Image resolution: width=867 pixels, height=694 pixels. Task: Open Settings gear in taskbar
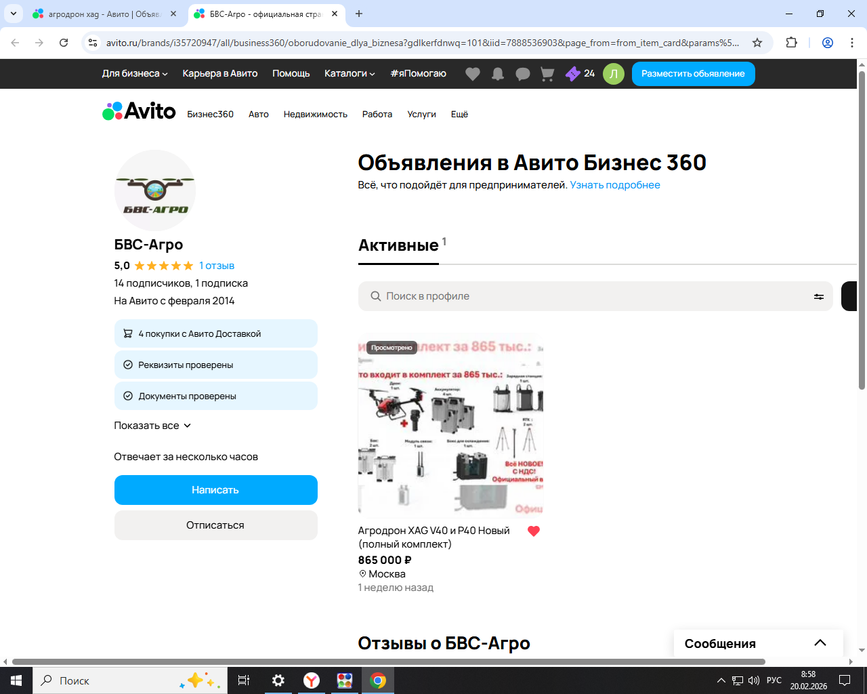pyautogui.click(x=278, y=680)
